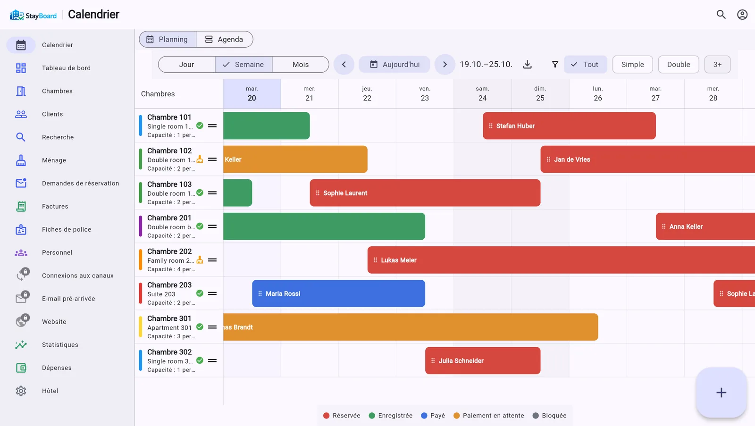Click E-mail pré-arrivée locked icon

click(22, 297)
